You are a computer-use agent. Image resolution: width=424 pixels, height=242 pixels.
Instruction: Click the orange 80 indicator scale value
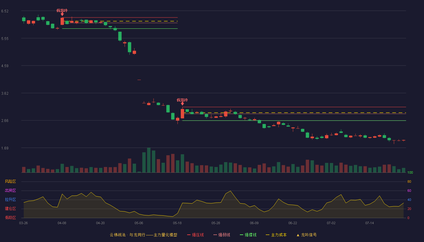409,181
